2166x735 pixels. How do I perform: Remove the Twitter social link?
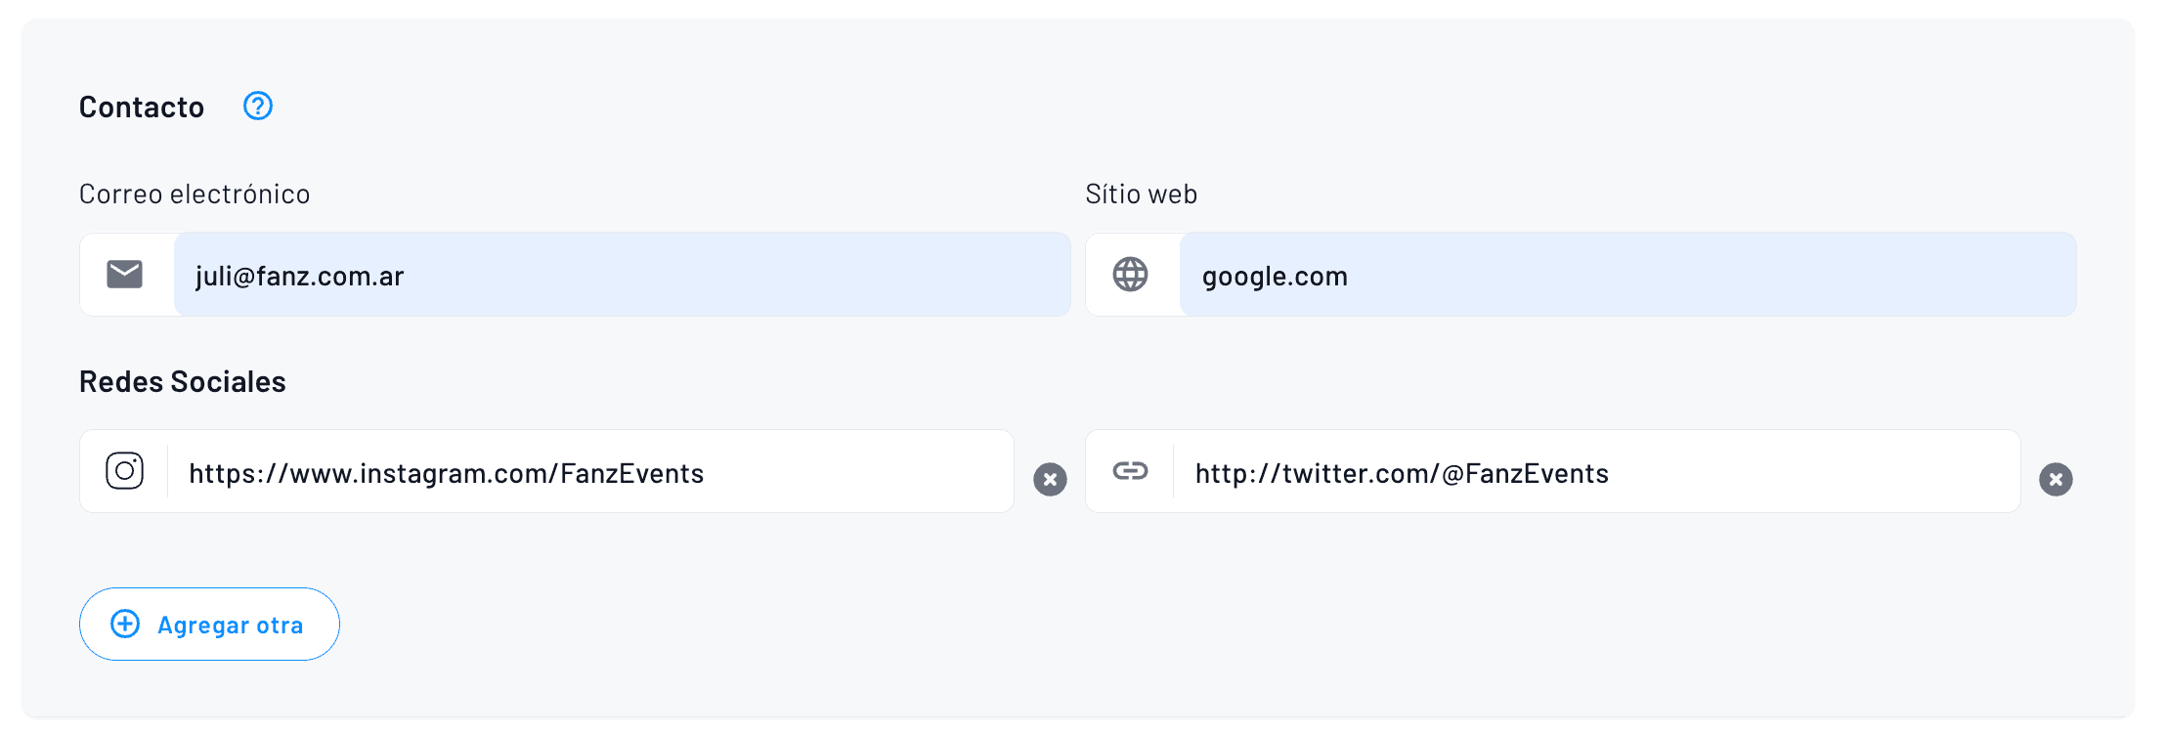point(2056,479)
